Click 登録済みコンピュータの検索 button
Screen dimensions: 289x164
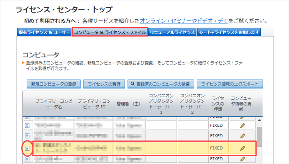(161, 84)
